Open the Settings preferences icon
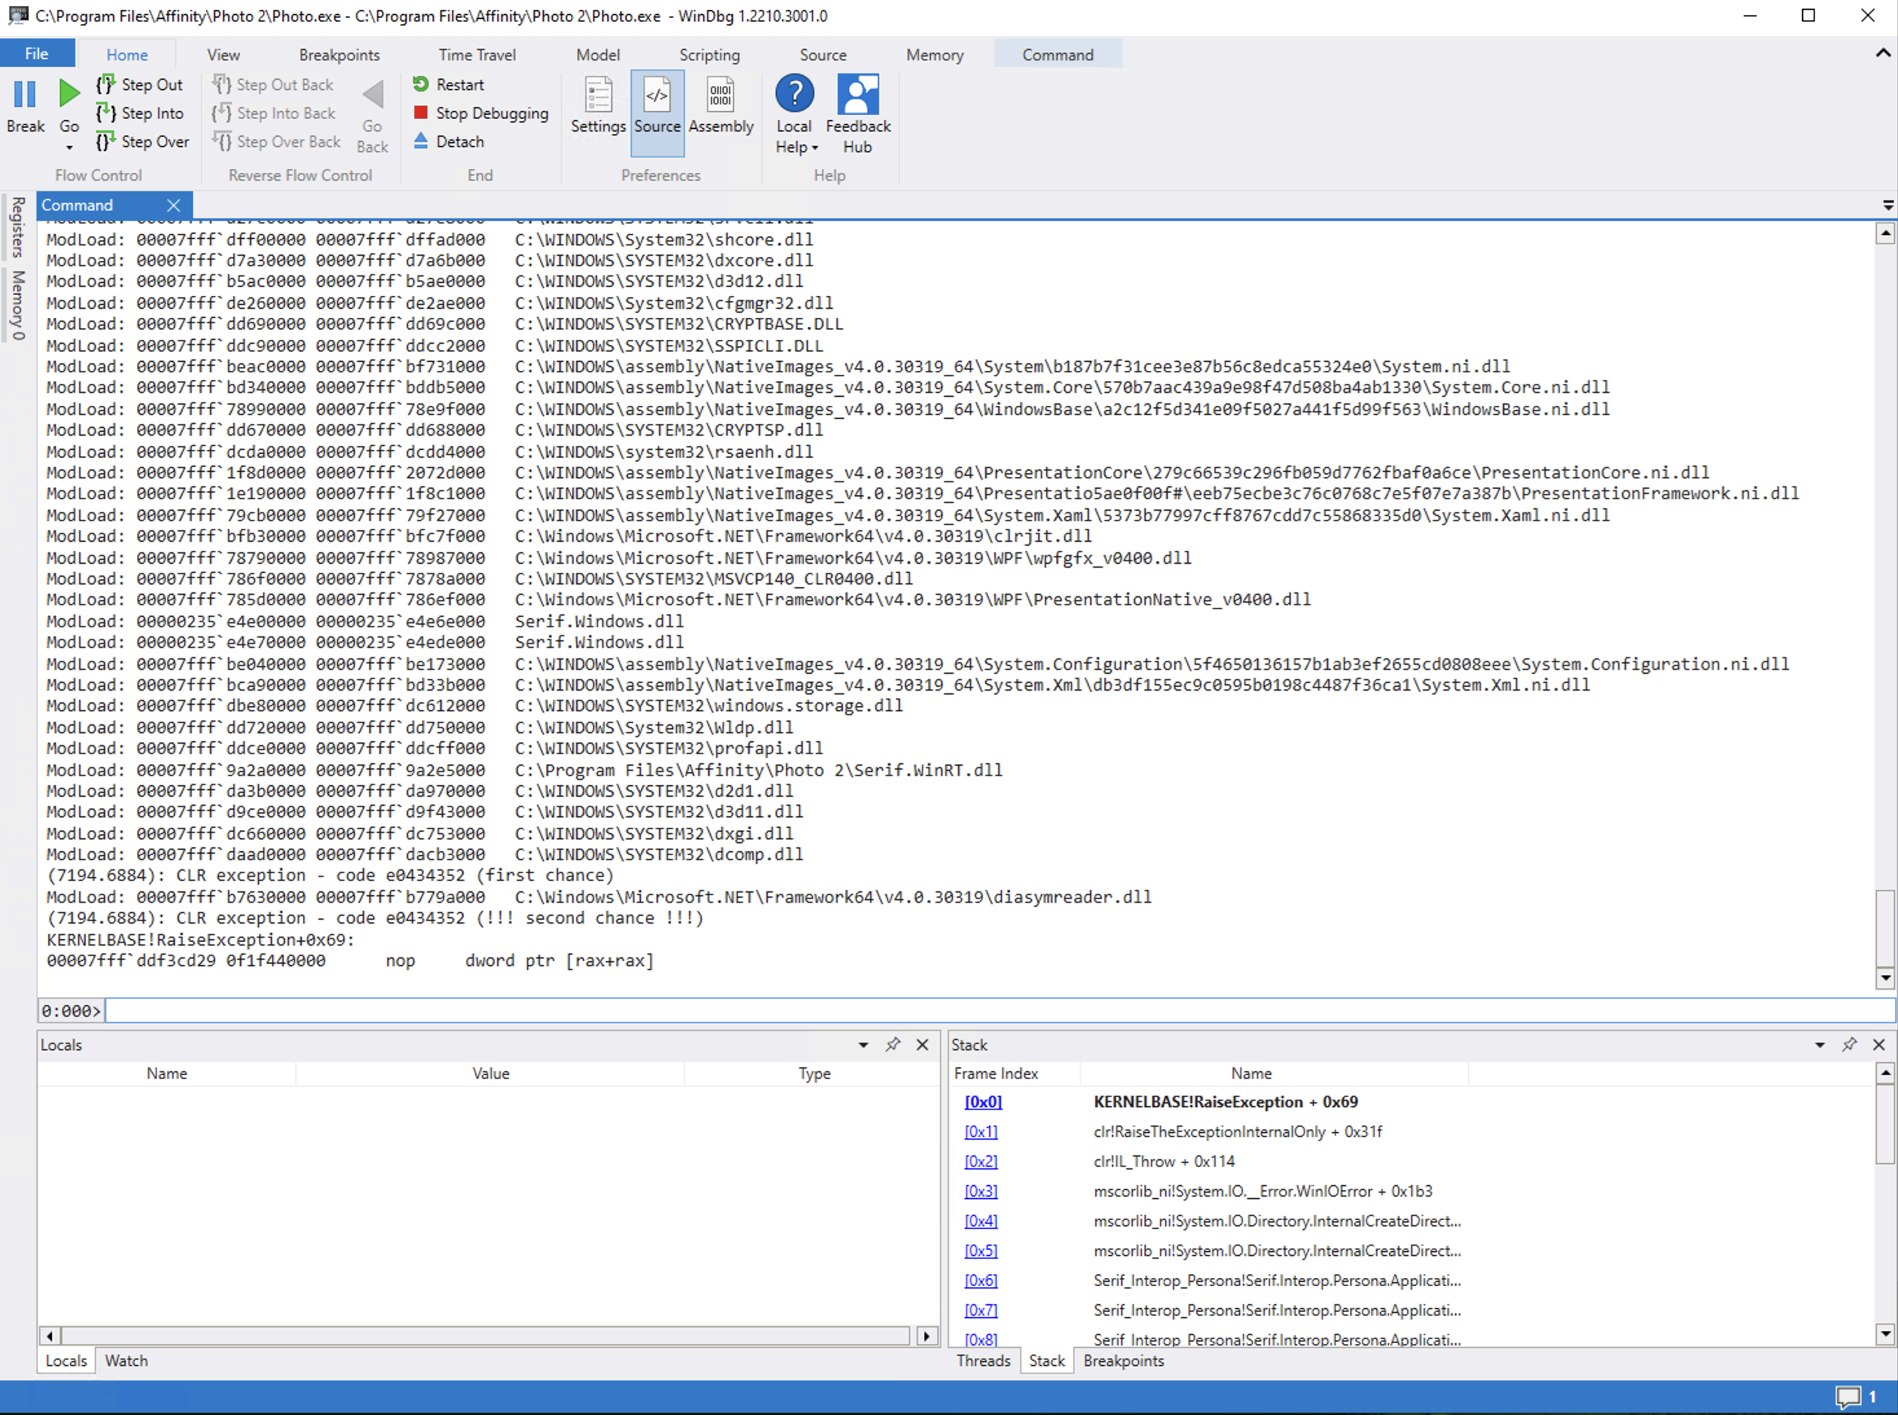The width and height of the screenshot is (1898, 1415). coord(598,96)
